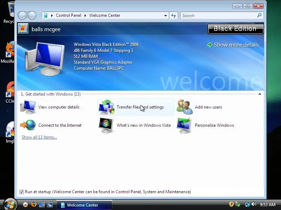The height and width of the screenshot is (210, 281).
Task: Click inside the Search input field
Action: (218, 15)
